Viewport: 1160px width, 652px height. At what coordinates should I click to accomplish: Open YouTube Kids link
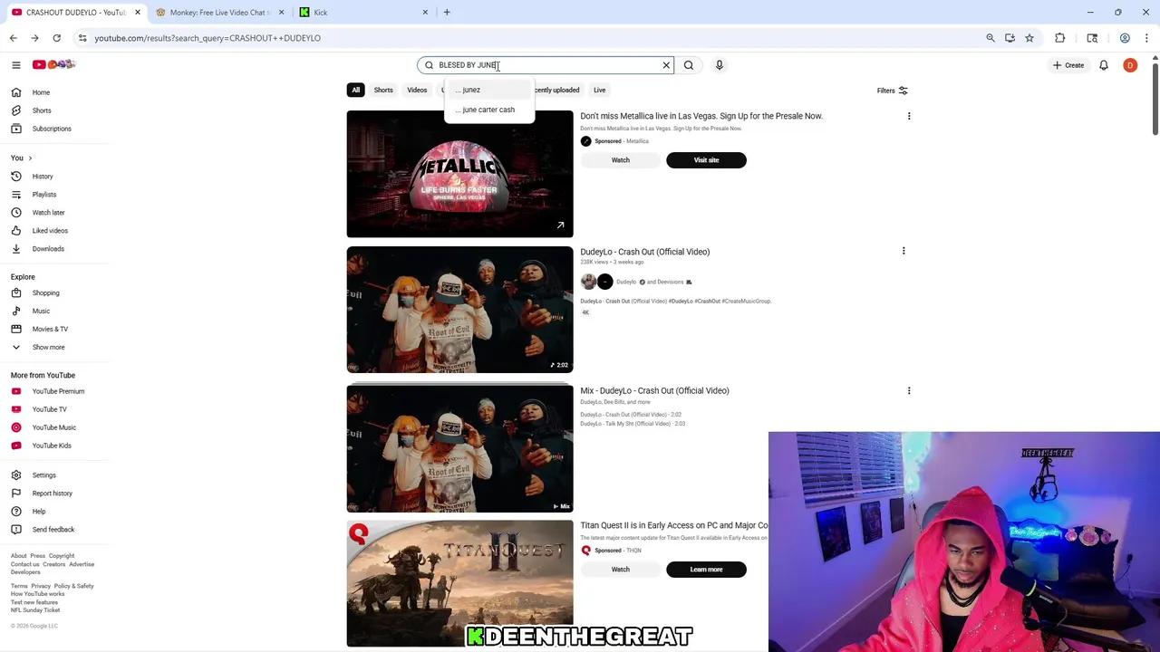click(51, 446)
